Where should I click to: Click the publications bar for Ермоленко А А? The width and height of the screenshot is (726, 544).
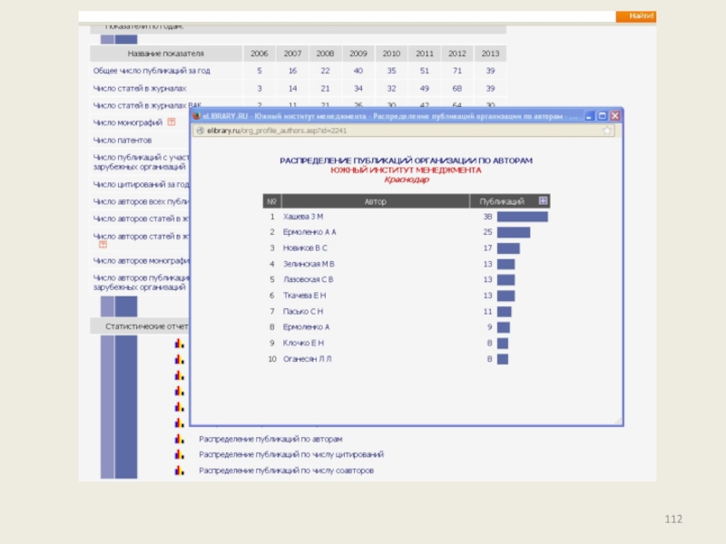click(513, 232)
